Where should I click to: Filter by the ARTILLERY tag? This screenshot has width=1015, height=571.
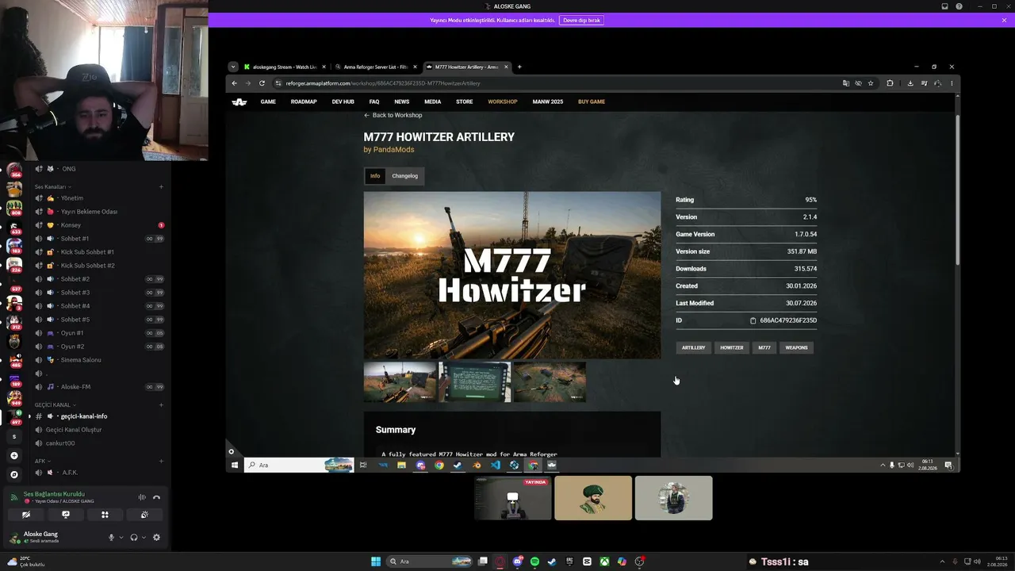tap(694, 347)
